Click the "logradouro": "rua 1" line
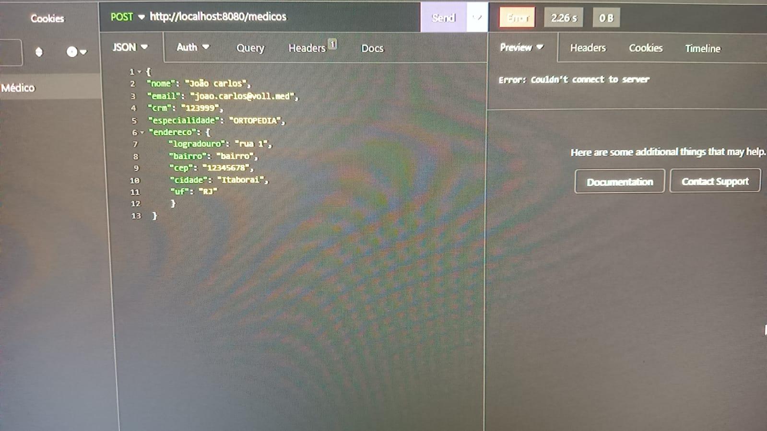This screenshot has width=767, height=431. [220, 144]
